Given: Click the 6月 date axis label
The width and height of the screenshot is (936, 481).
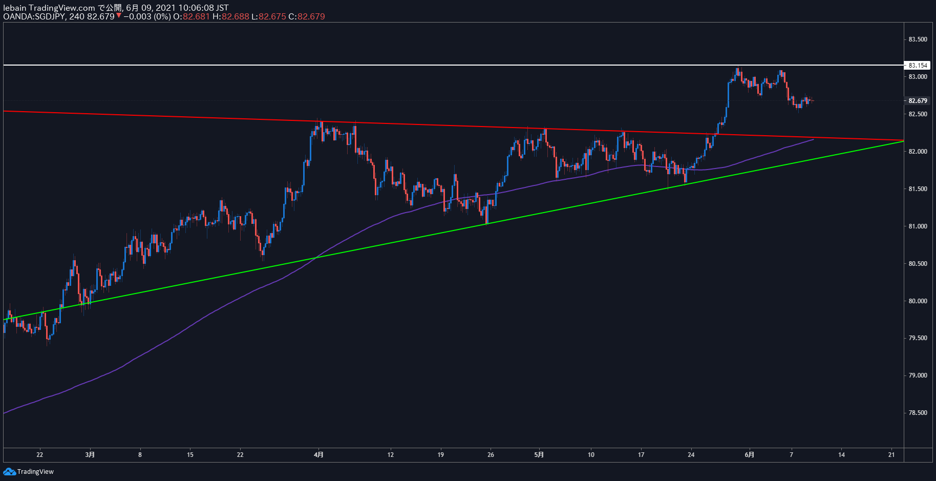Looking at the screenshot, I should tap(749, 455).
